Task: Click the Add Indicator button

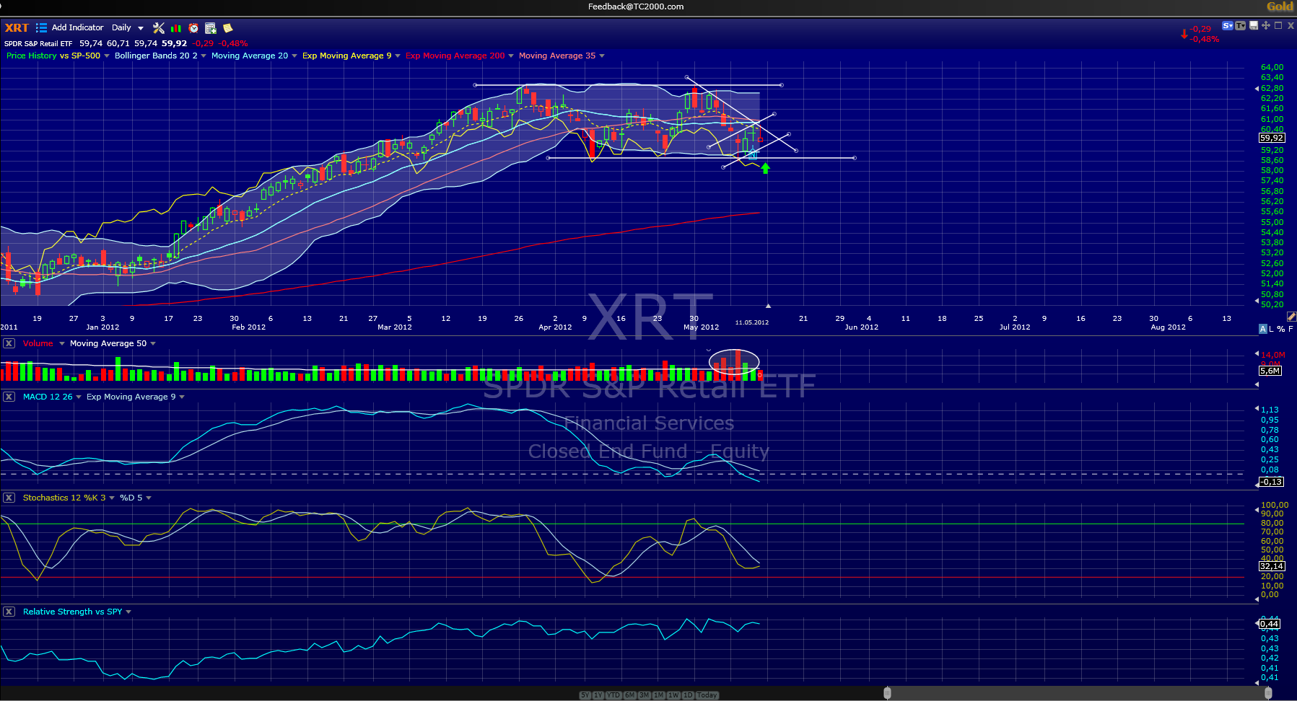Action: (77, 28)
